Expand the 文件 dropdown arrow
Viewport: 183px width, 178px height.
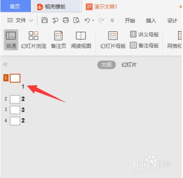[31, 21]
